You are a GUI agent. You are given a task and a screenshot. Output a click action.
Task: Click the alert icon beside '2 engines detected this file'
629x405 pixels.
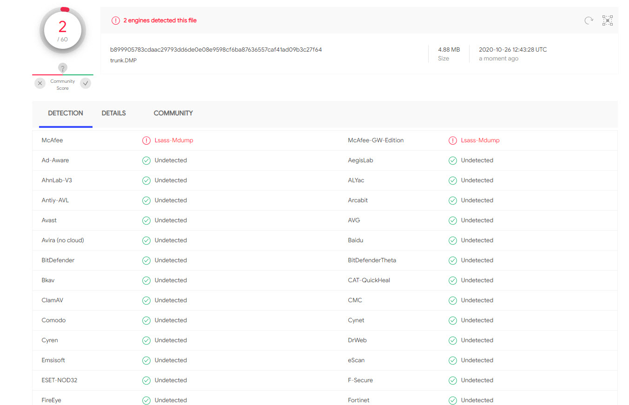[115, 20]
